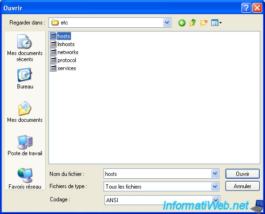Click the Annuler button
The width and height of the screenshot is (265, 214).
coord(242,186)
